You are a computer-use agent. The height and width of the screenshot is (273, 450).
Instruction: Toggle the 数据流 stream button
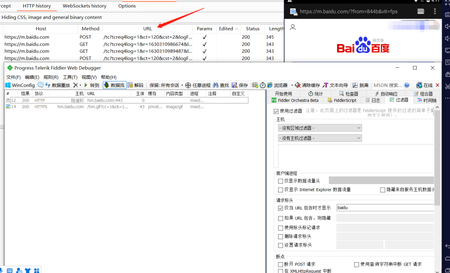[x=114, y=85]
